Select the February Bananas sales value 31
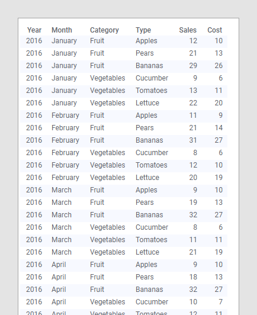 point(193,140)
